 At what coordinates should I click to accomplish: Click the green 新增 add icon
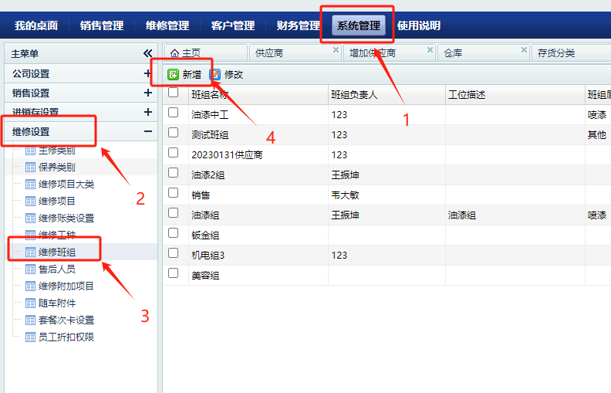[174, 75]
